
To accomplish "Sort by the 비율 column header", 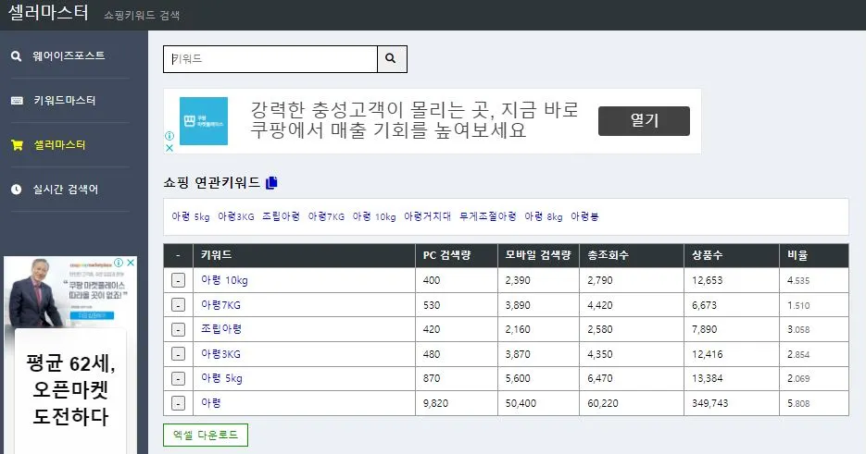I will [x=814, y=255].
